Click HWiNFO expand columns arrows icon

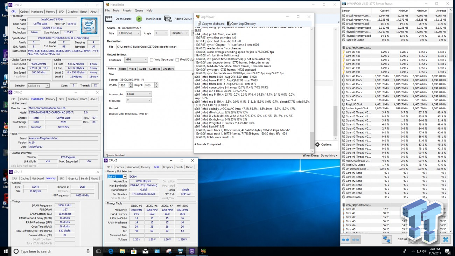(345, 240)
